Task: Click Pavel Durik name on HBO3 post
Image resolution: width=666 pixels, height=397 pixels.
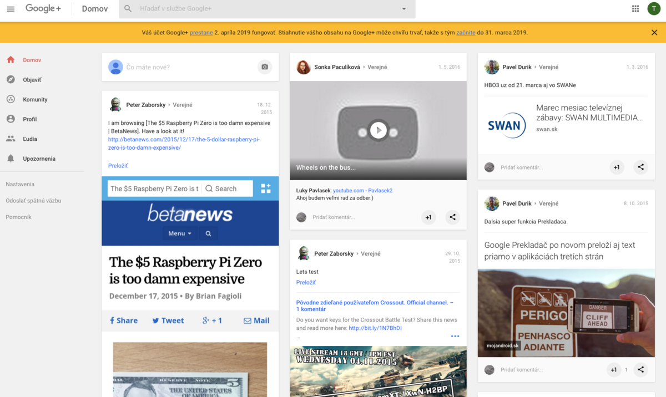Action: (x=517, y=67)
